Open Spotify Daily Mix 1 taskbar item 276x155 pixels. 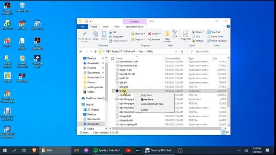click(x=107, y=150)
